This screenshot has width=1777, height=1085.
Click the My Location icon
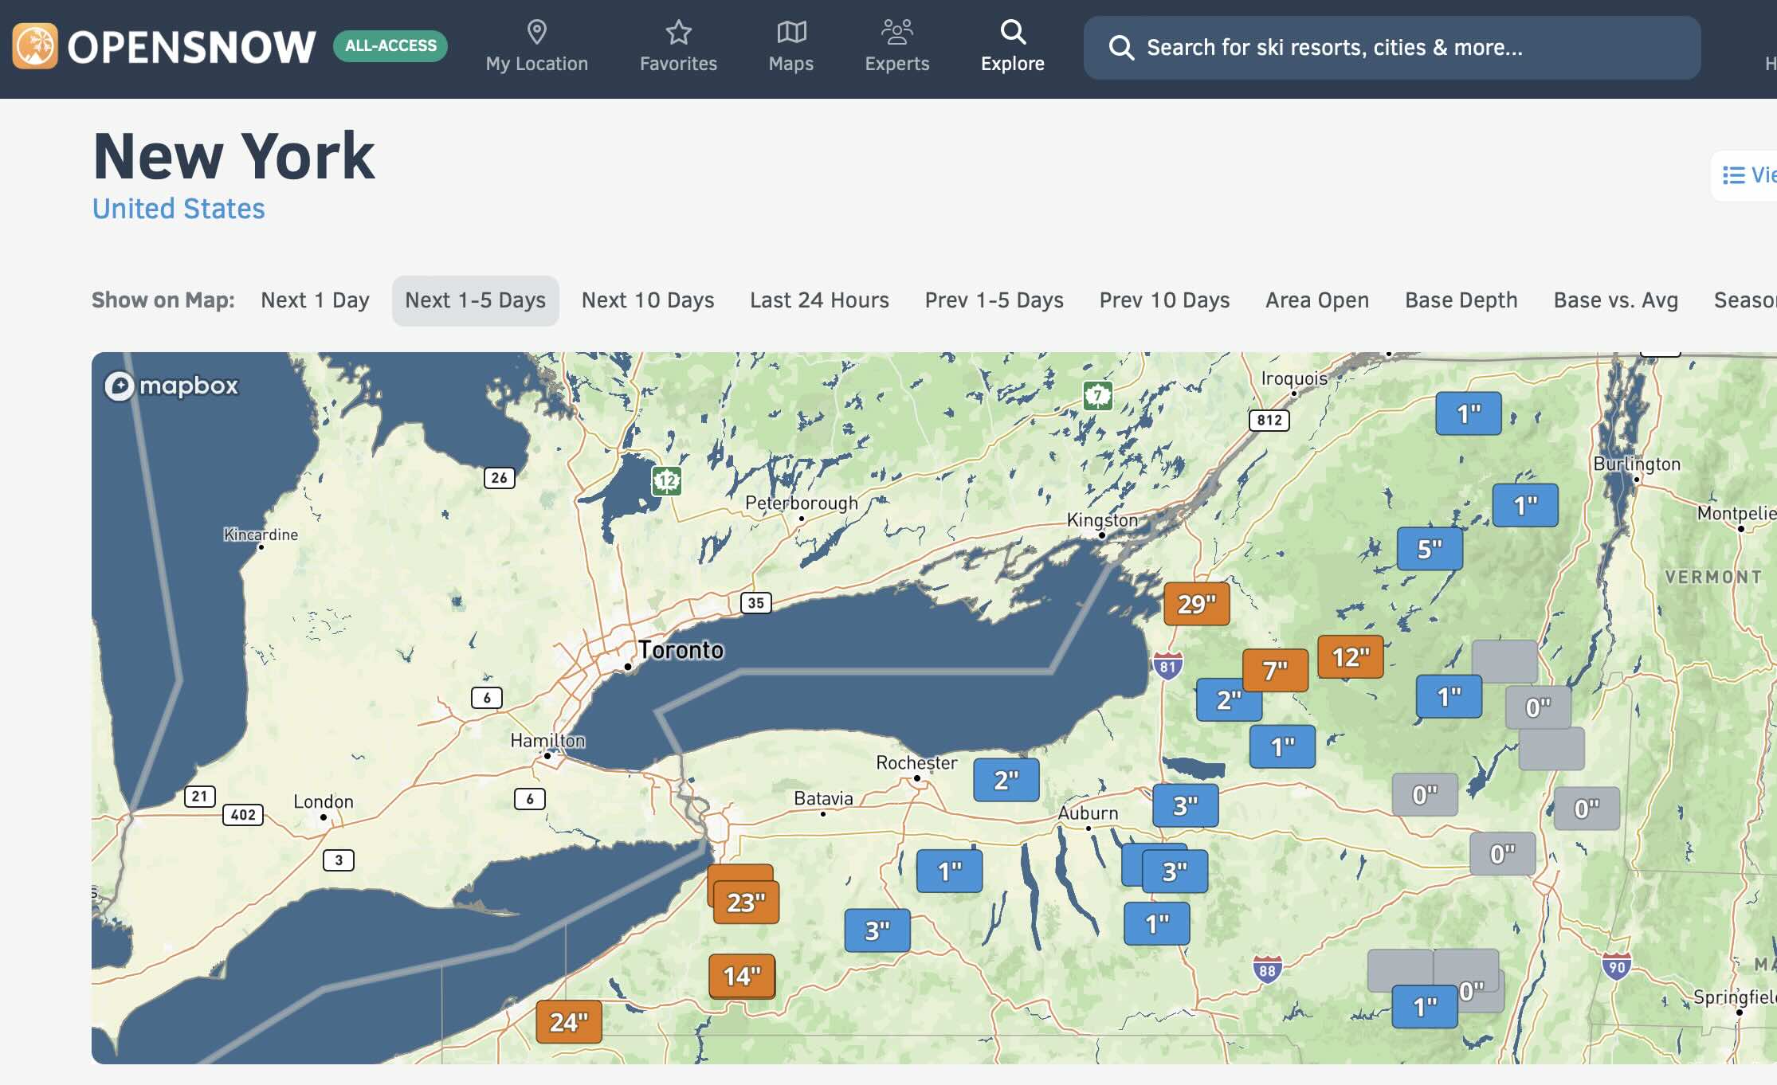537,30
